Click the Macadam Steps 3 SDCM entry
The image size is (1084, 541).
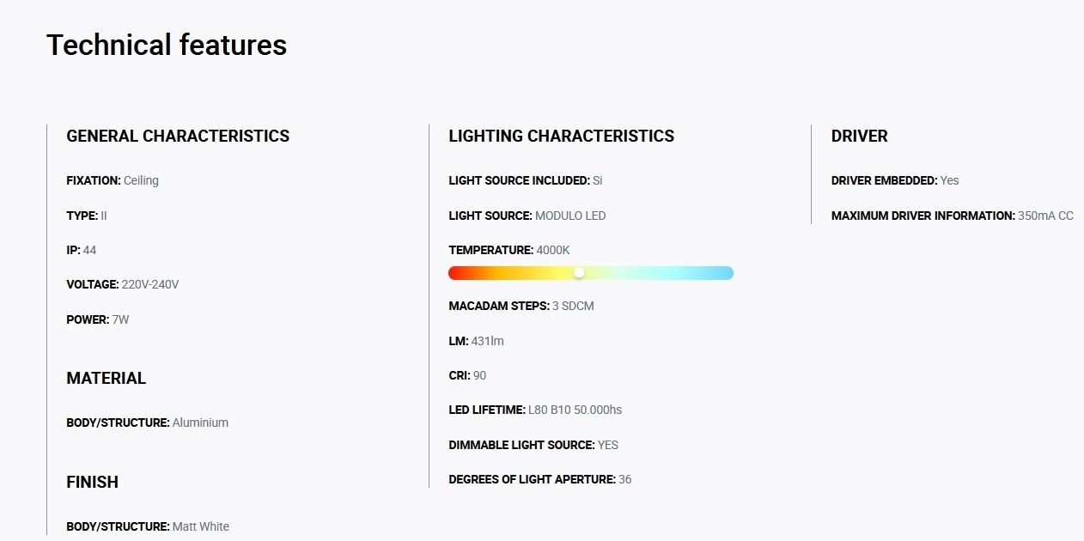[521, 306]
